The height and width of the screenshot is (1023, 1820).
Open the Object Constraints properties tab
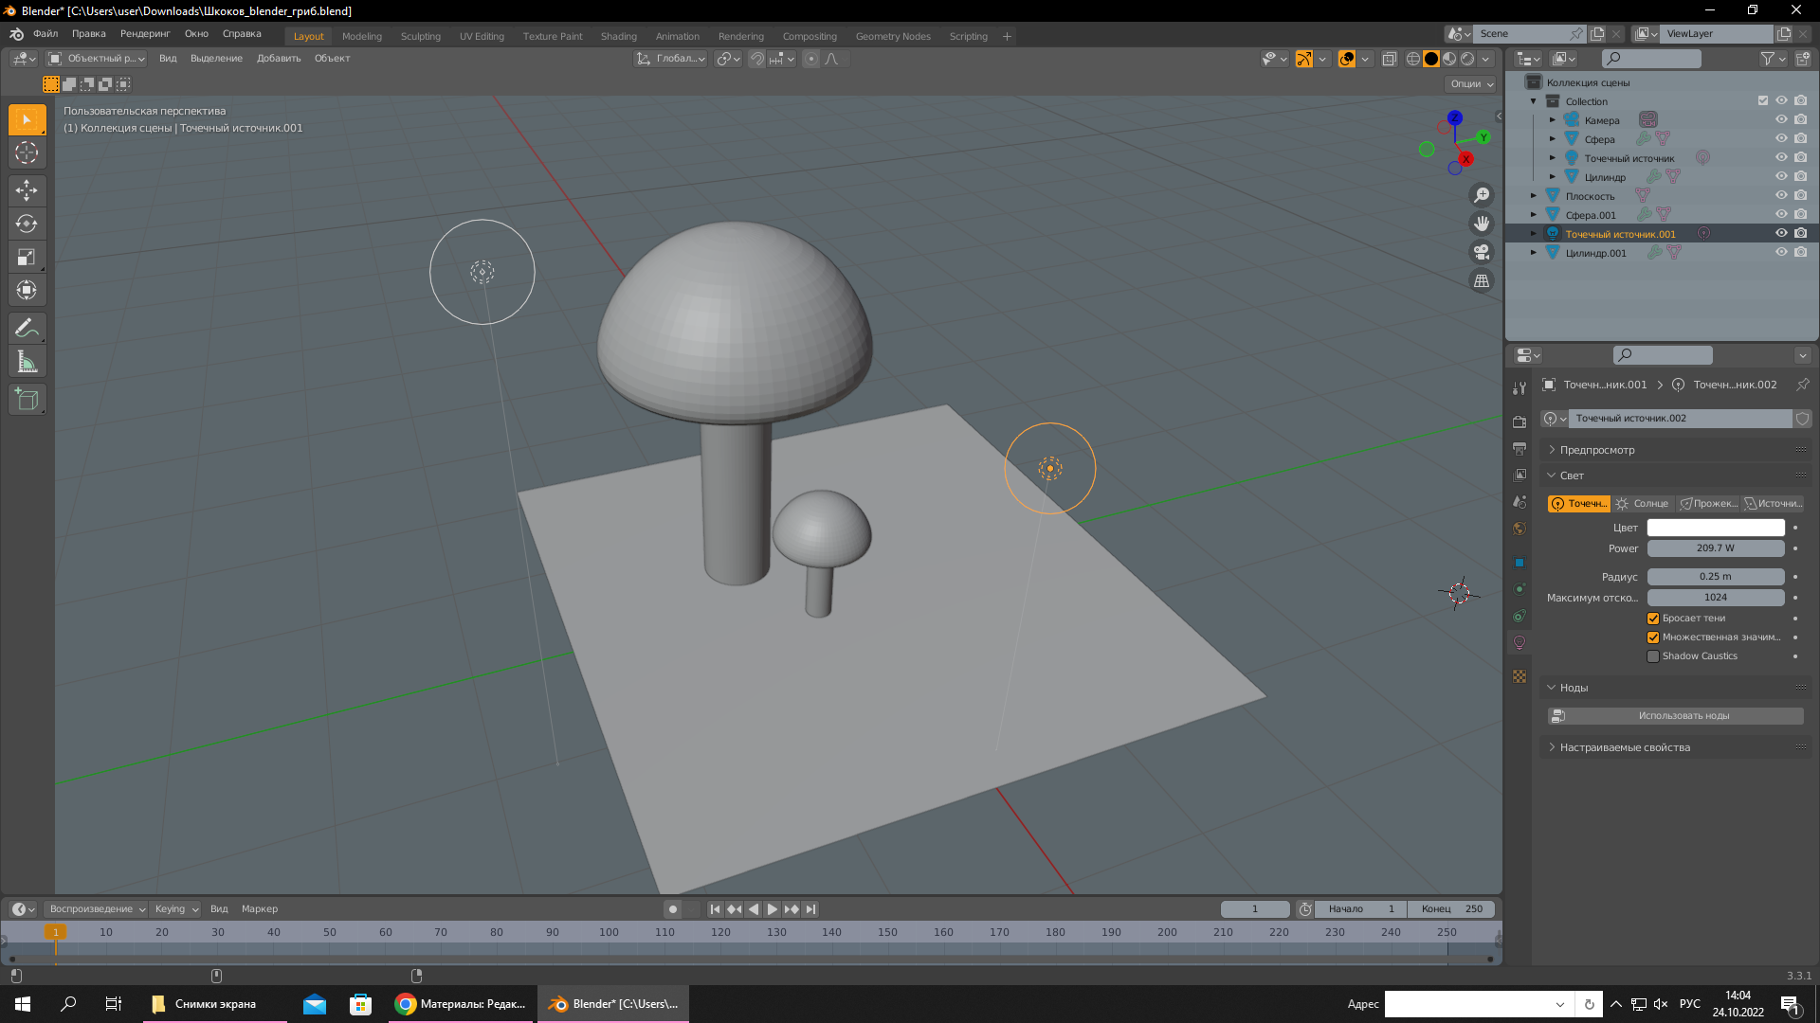tap(1520, 616)
